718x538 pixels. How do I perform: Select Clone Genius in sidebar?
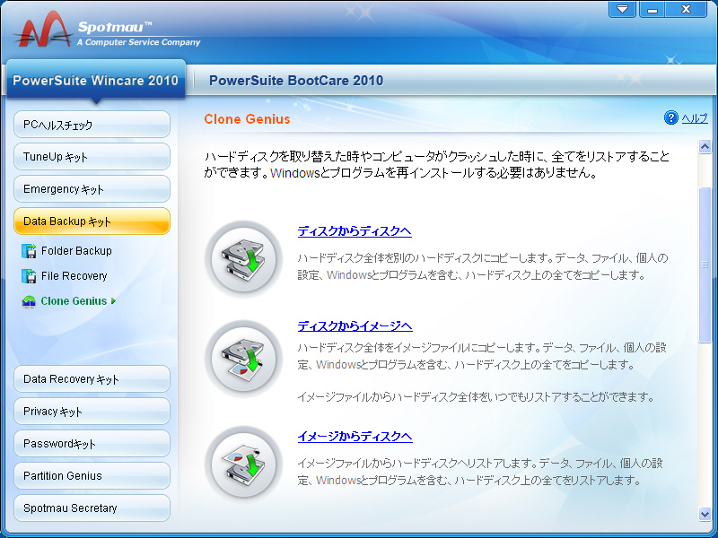pos(74,301)
